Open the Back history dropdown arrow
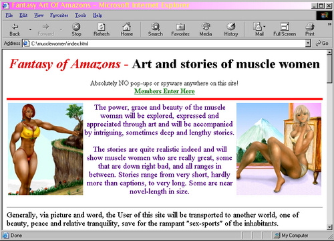This screenshot has height=241, width=334. pos(30,29)
